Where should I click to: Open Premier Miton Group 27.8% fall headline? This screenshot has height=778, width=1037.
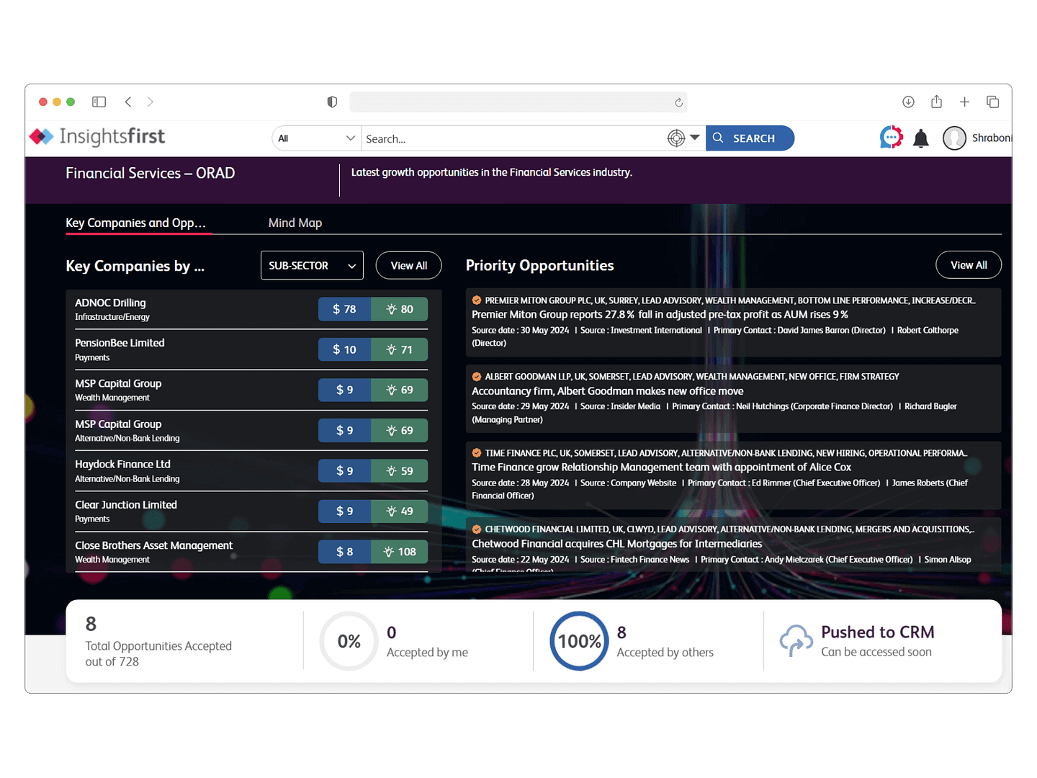pyautogui.click(x=660, y=315)
